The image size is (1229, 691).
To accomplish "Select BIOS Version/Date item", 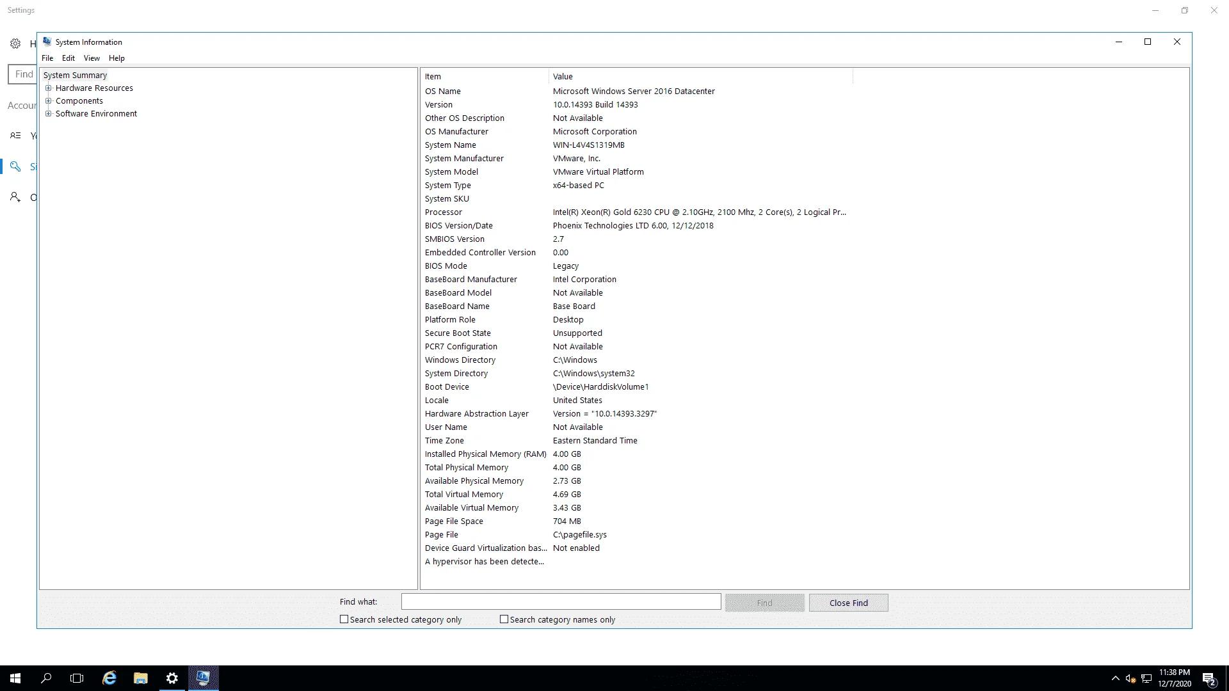I will tap(459, 226).
